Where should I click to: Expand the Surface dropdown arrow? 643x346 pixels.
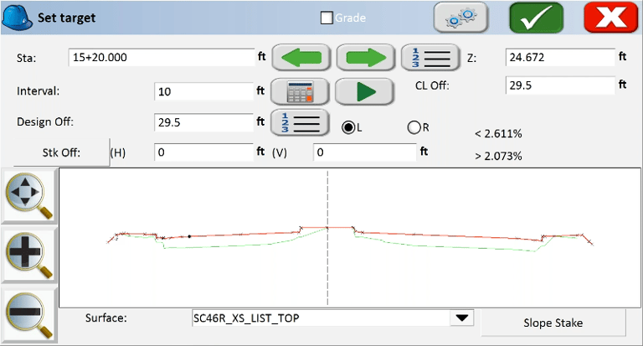[x=462, y=318]
